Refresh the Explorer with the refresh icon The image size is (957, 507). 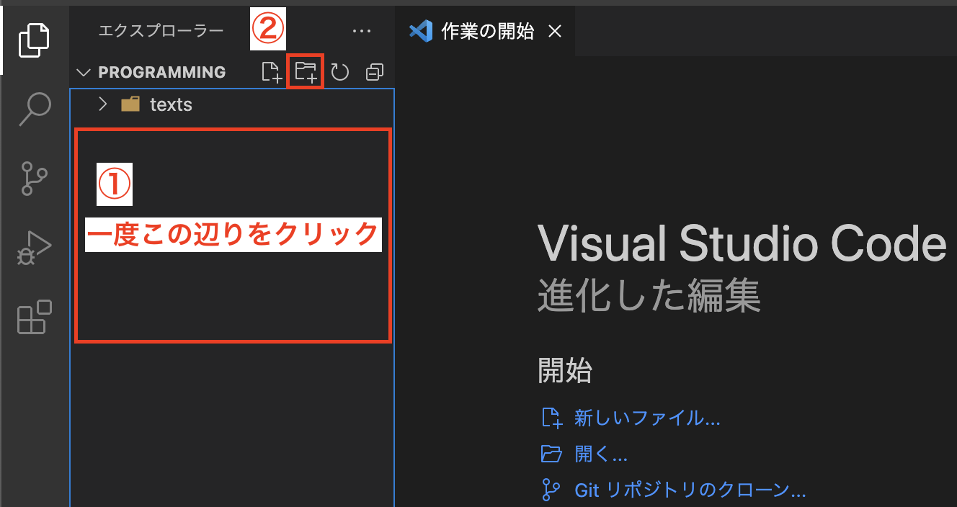click(339, 71)
